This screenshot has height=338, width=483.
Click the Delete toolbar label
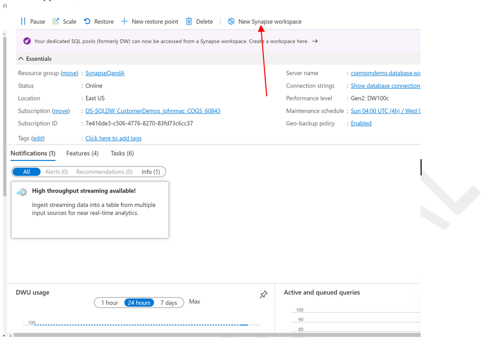[x=205, y=22]
